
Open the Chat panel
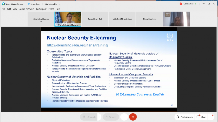pyautogui.click(x=201, y=117)
